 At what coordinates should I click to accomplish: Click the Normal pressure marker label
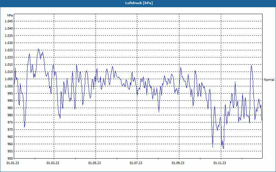pos(269,80)
